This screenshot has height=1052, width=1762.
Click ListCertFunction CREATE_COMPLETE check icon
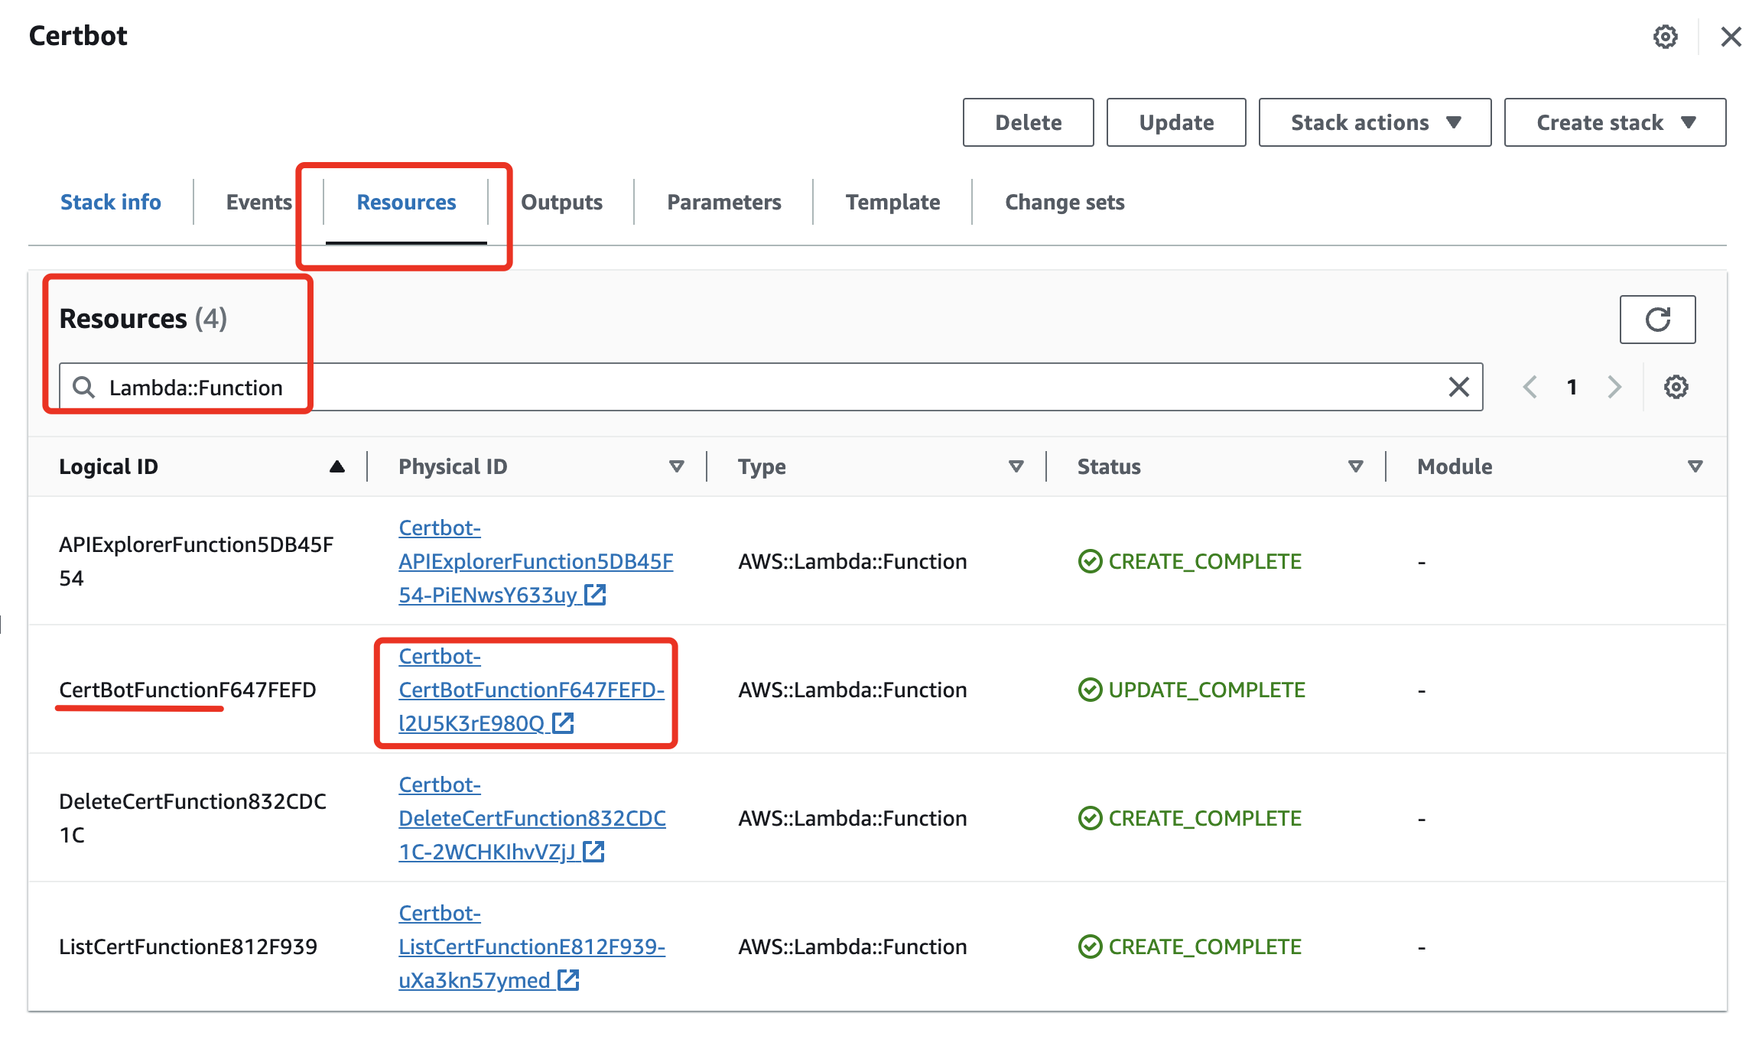click(x=1090, y=946)
